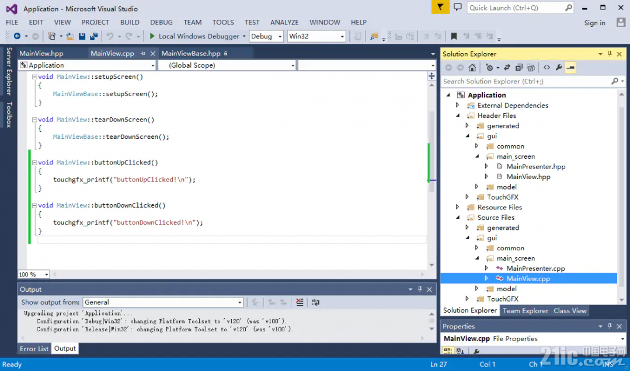
Task: Expand the MainPresenter.cpp tree node
Action: [486, 268]
